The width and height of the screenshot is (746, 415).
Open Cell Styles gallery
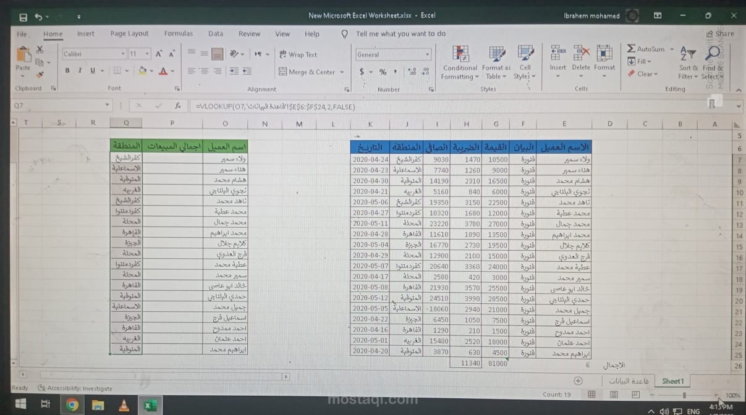pyautogui.click(x=525, y=62)
